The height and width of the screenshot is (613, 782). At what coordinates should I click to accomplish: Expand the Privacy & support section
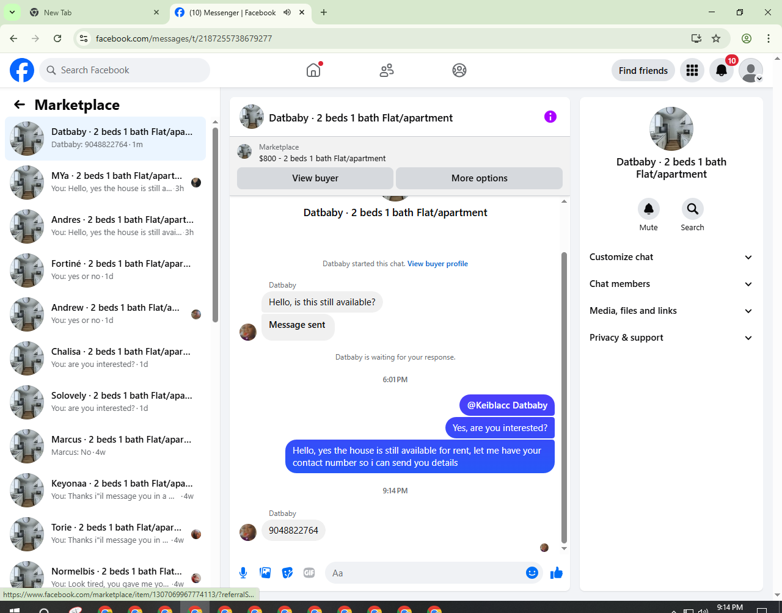tap(671, 338)
